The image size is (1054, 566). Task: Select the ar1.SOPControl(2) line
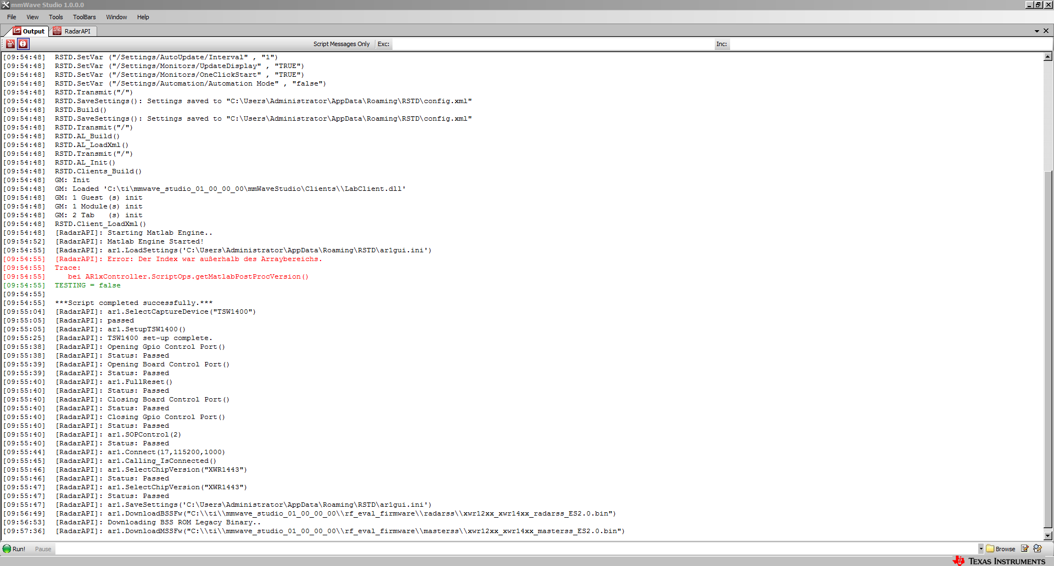tap(92, 434)
